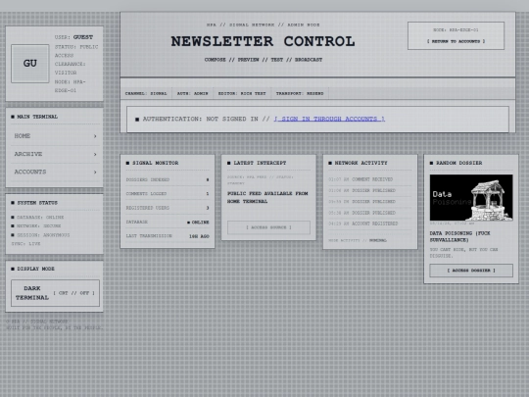This screenshot has width=529, height=397.
Task: Click the NETWORK ACTIVITY panel heading
Action: 358,163
